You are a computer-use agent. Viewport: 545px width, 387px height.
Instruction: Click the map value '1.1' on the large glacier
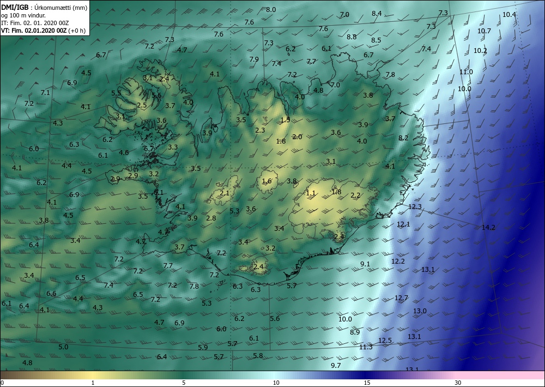(311, 193)
